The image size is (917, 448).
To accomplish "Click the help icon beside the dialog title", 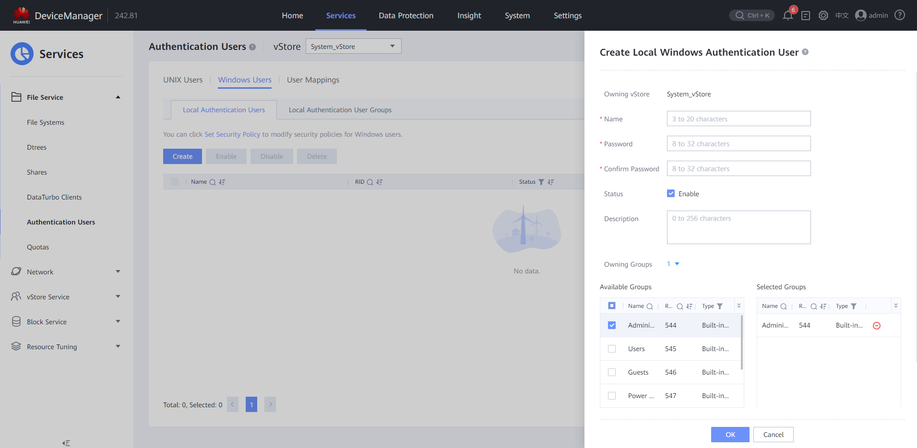I will 805,52.
